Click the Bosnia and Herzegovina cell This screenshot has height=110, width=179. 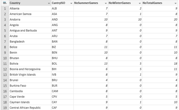point(30,69)
